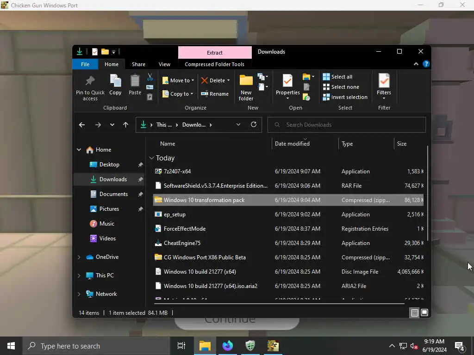Viewport: 474px width, 355px height.
Task: Click the Properties checkmark icon
Action: pos(287,80)
